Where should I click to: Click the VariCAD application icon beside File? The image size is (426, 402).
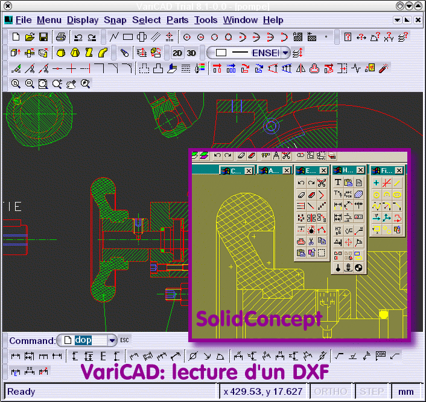tap(8, 20)
